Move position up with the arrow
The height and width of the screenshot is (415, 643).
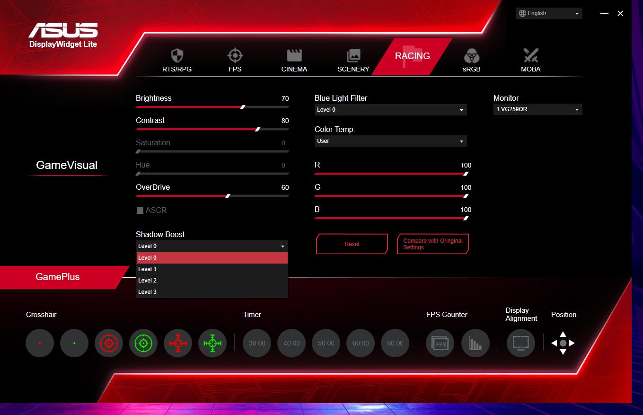click(563, 334)
